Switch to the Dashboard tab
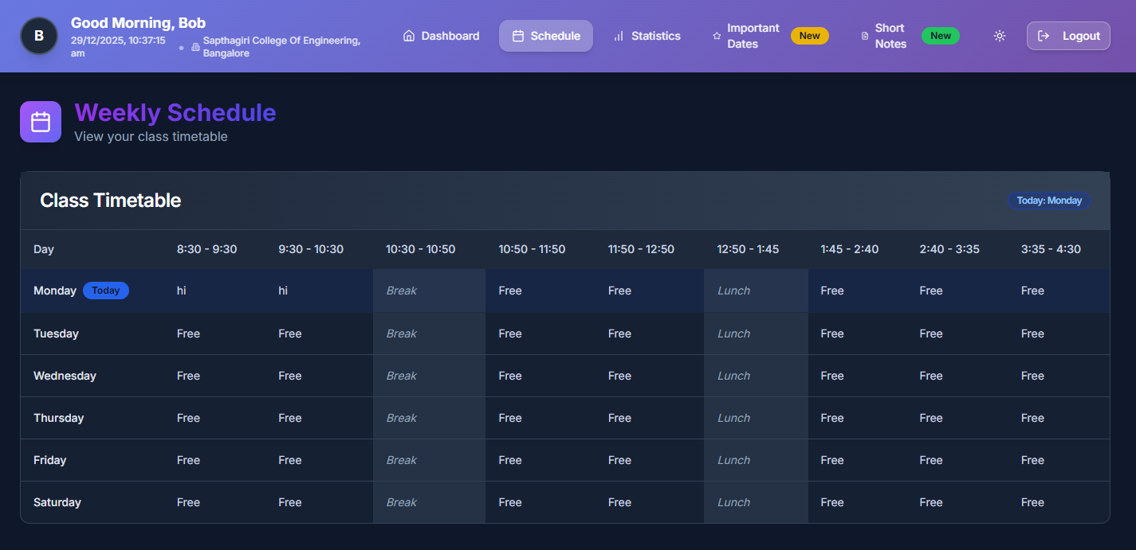The image size is (1136, 550). pos(441,35)
